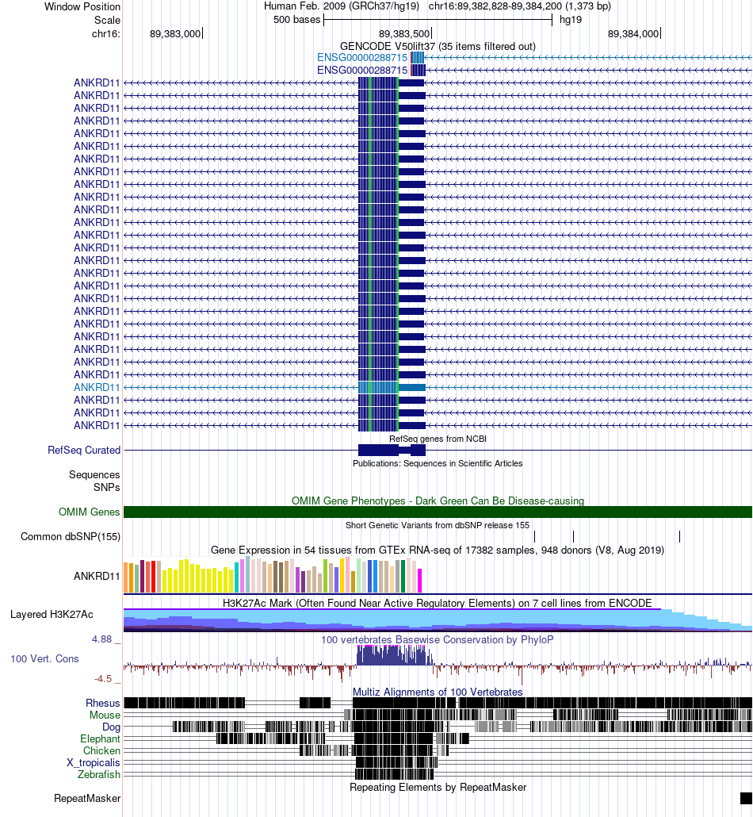The image size is (753, 817).
Task: Click the Sequences SNPs track label
Action: coord(94,481)
